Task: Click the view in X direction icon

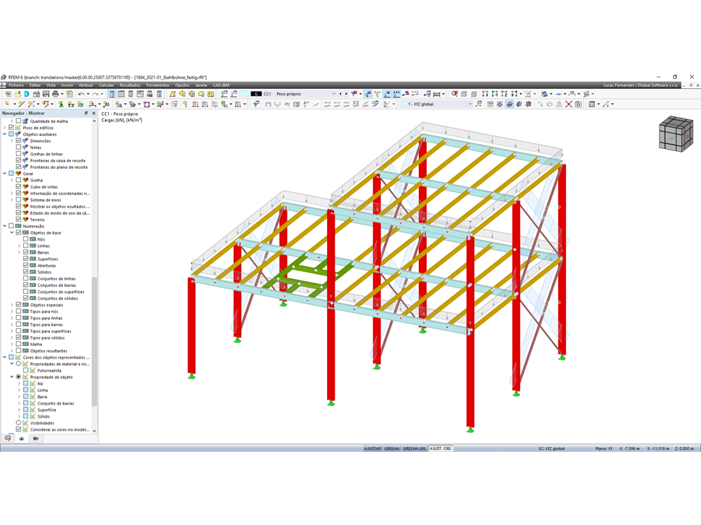Action: (x=485, y=94)
